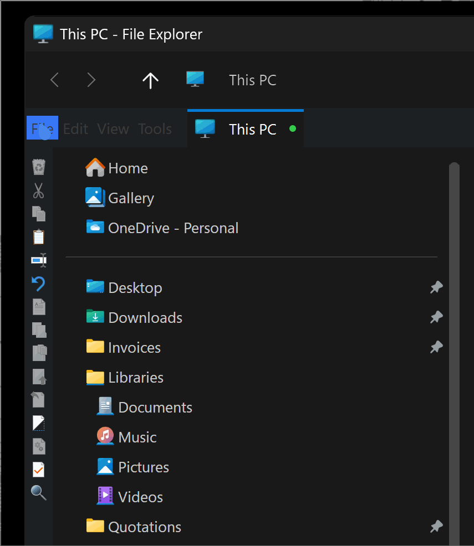The image size is (474, 546).
Task: Click the Select All checklist icon
Action: point(39,469)
